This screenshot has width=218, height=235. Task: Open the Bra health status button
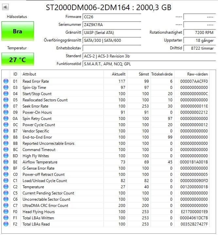pos(18,31)
